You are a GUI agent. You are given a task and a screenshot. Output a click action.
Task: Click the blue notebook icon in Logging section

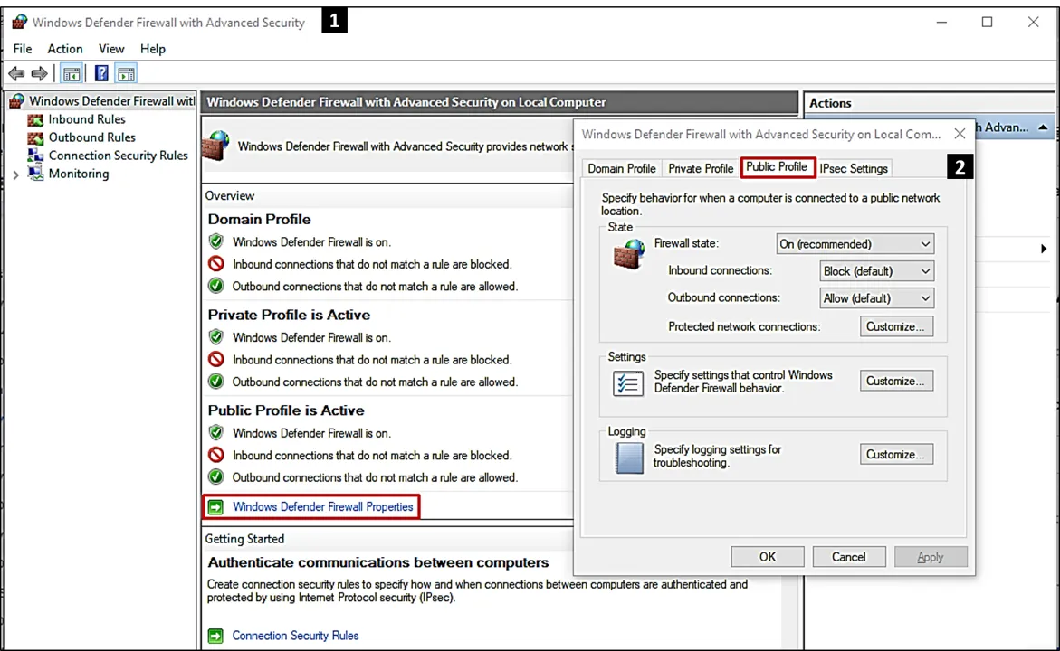point(629,458)
